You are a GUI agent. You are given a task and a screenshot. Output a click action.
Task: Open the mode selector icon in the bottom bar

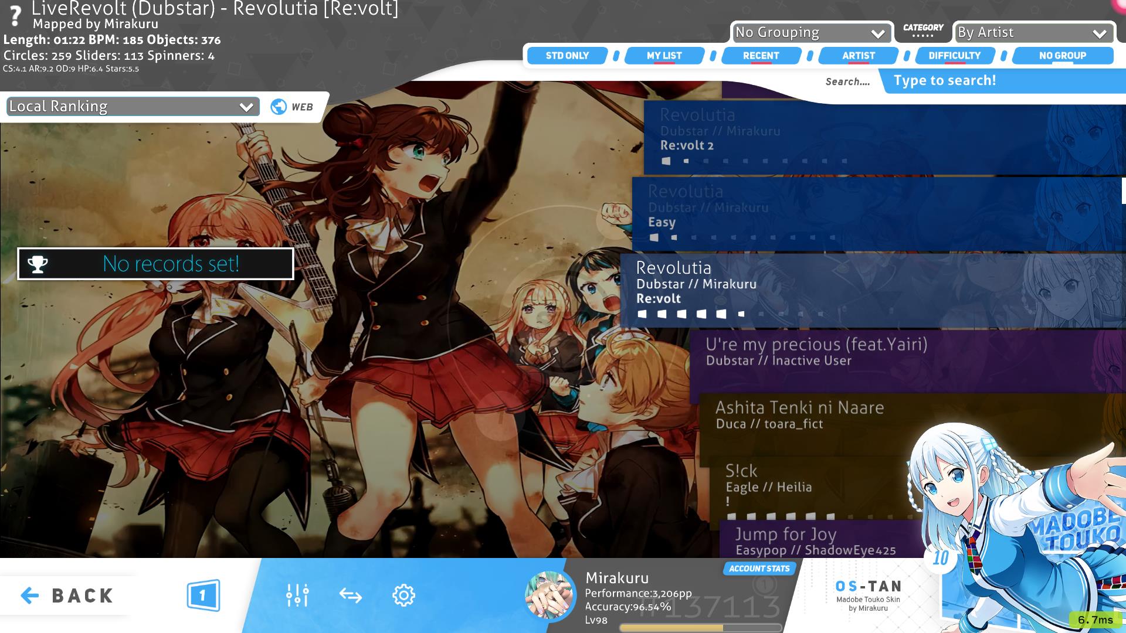click(204, 595)
